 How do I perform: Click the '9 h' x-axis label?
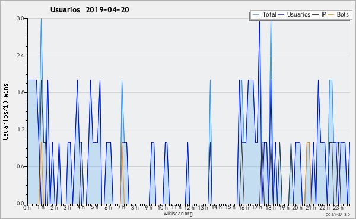pyautogui.click(x=148, y=207)
